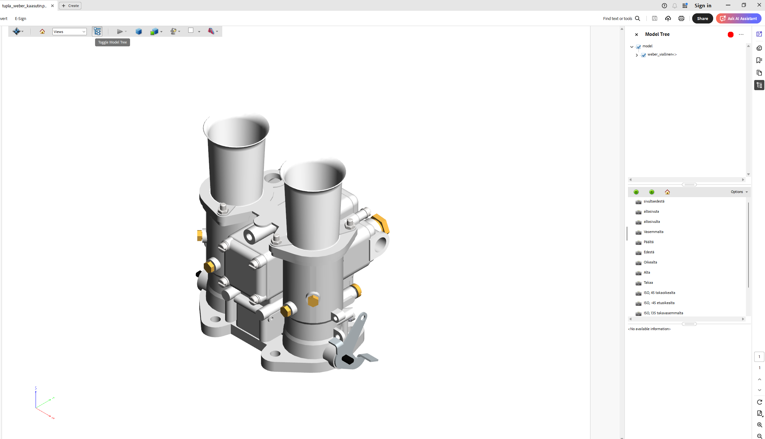Open the E-Sign menu
765x439 pixels.
(x=20, y=18)
